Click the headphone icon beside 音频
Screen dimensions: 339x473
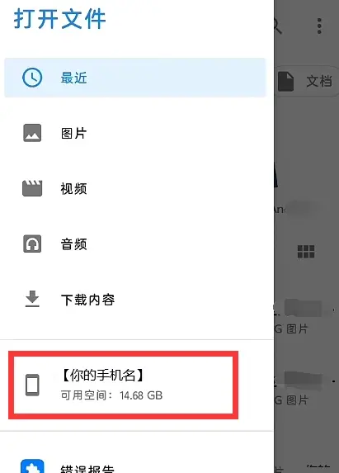32,244
